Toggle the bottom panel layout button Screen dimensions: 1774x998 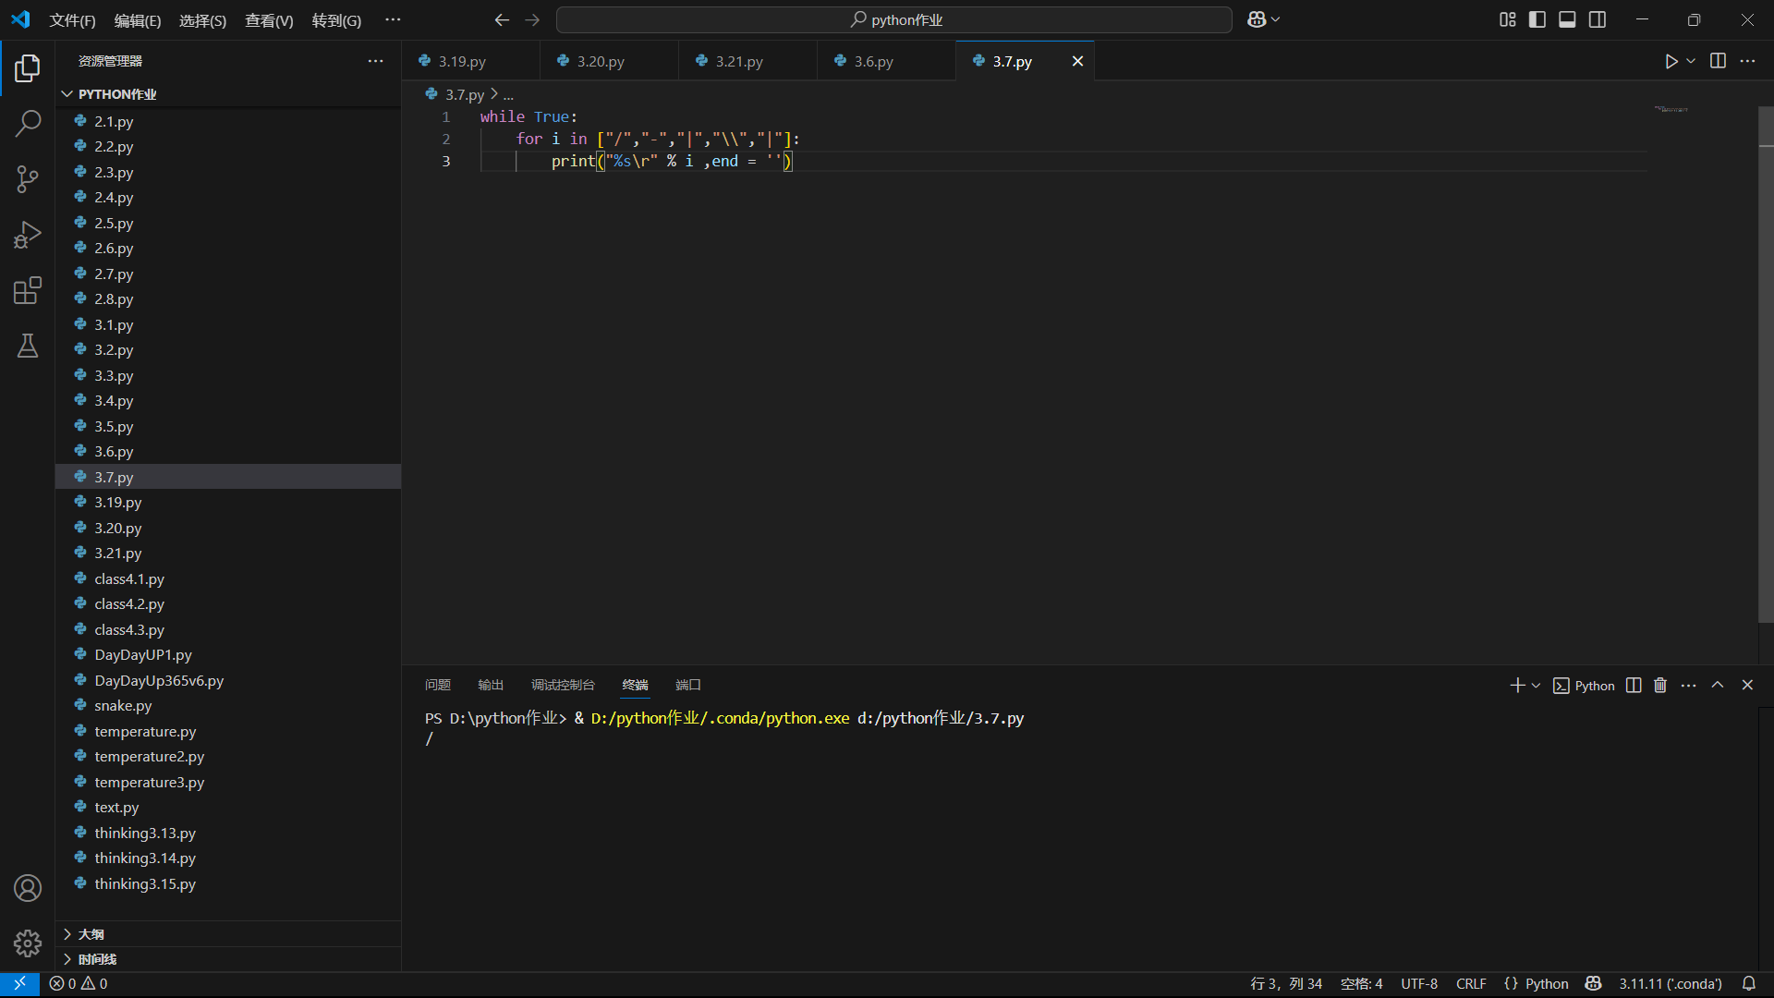(1567, 19)
